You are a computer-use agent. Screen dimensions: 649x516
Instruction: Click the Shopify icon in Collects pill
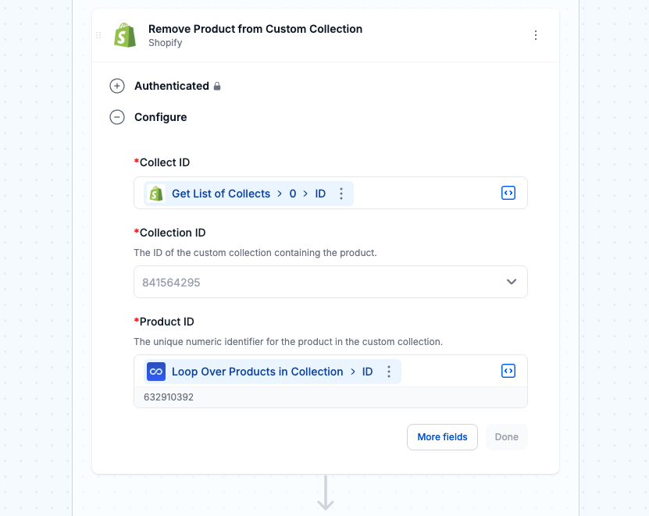[x=156, y=194]
